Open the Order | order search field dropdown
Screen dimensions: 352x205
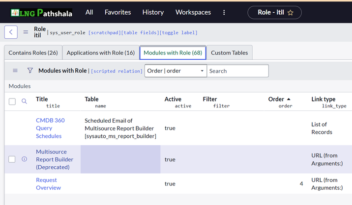click(x=176, y=71)
